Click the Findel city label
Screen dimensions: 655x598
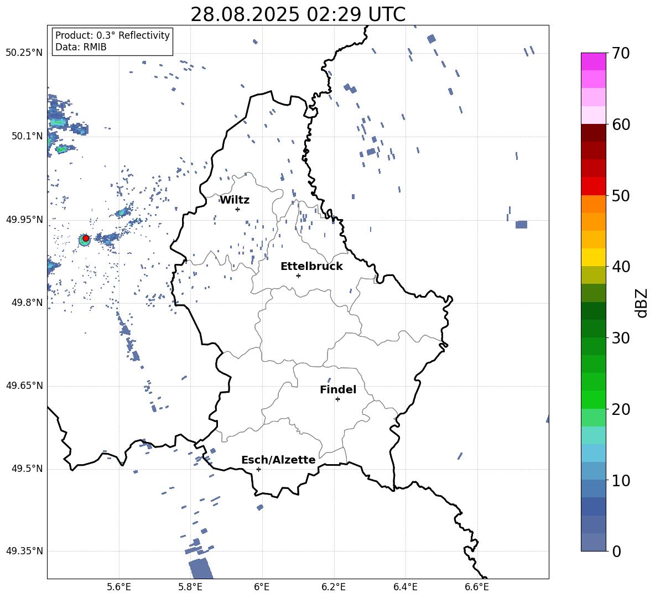click(338, 389)
